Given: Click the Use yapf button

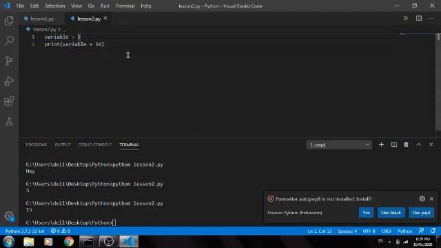Looking at the screenshot, I should click(421, 213).
